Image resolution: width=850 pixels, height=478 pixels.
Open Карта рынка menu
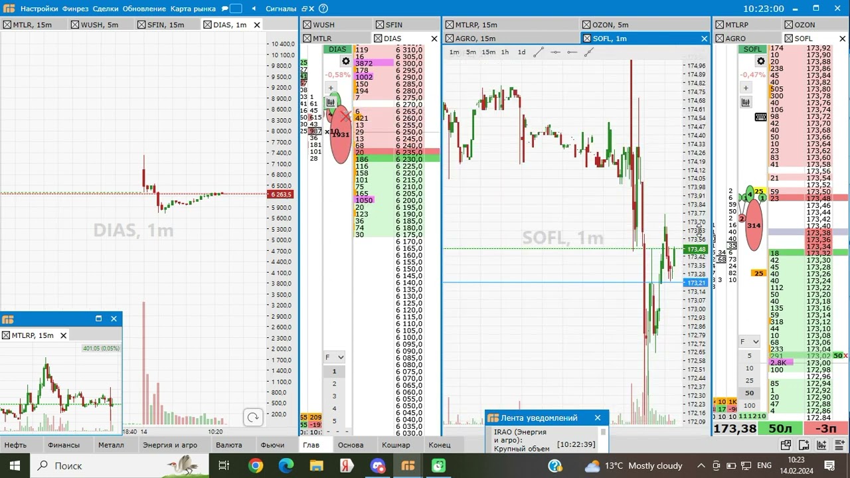pos(193,9)
